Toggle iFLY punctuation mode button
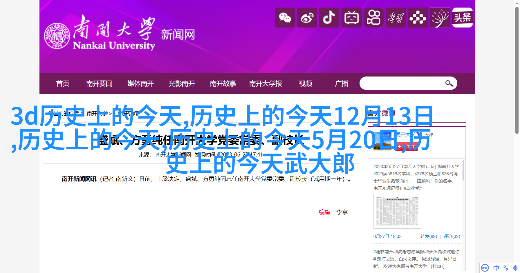The width and height of the screenshot is (520, 273). tap(506, 268)
